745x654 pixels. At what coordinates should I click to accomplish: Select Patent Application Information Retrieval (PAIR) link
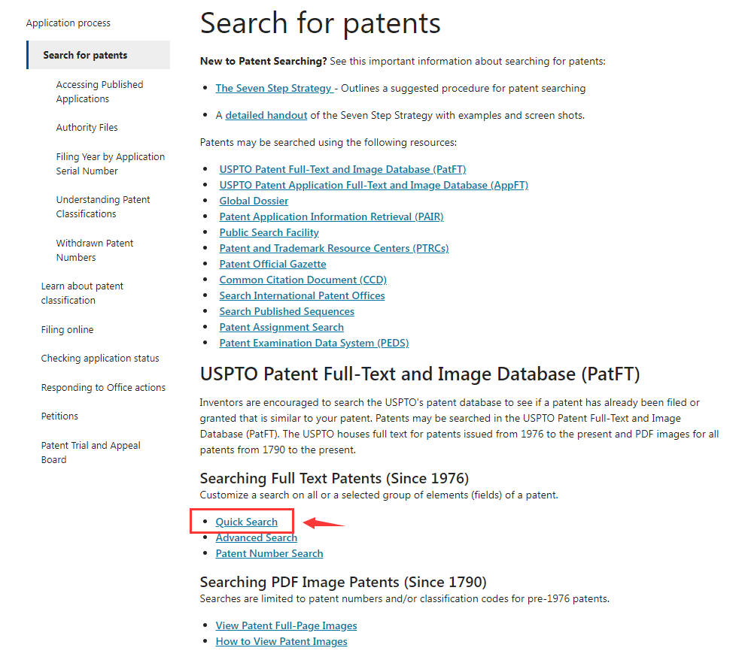pos(331,216)
